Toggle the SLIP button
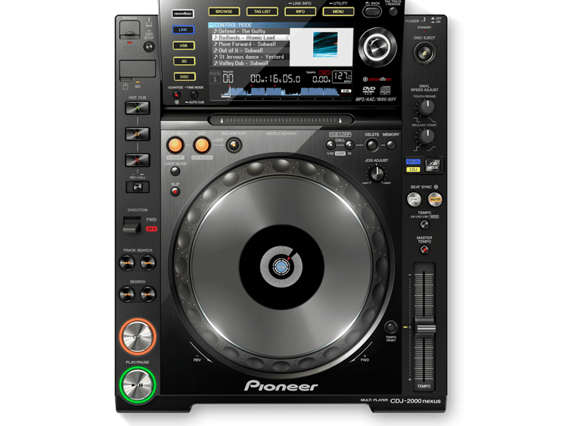This screenshot has height=426, width=581. point(175,191)
